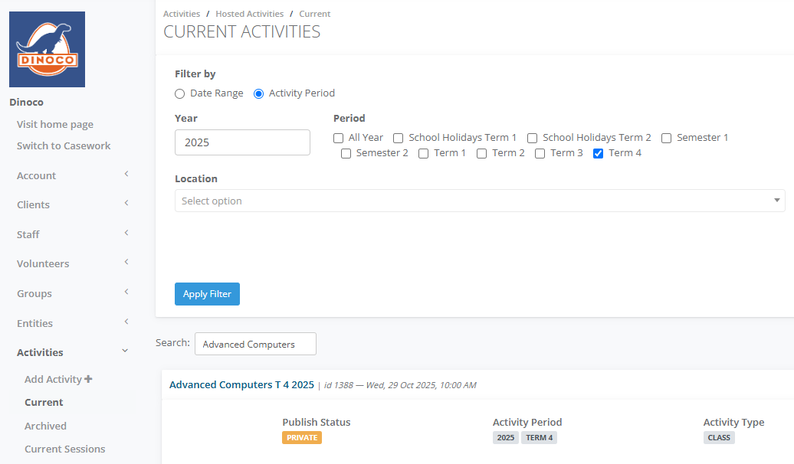794x464 pixels.
Task: Click Switch to Casework link
Action: tap(64, 145)
